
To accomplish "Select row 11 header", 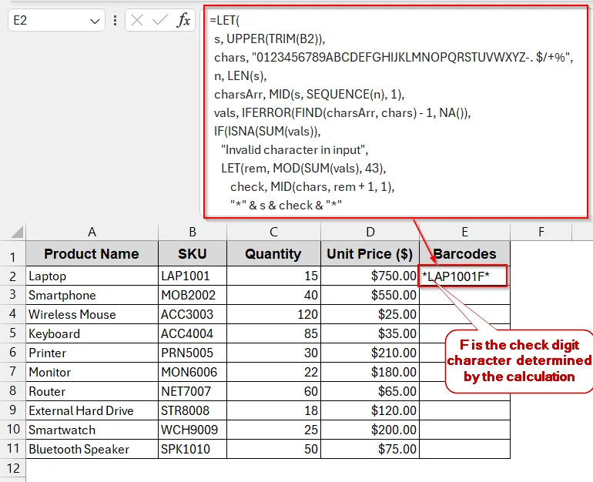I will click(13, 449).
